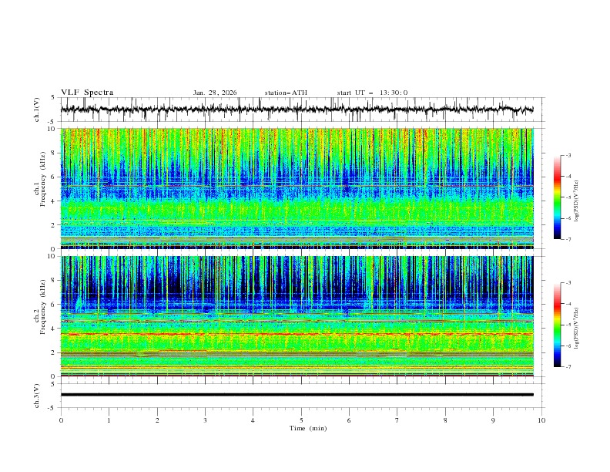Click the "station=ATH" label

pos(286,93)
